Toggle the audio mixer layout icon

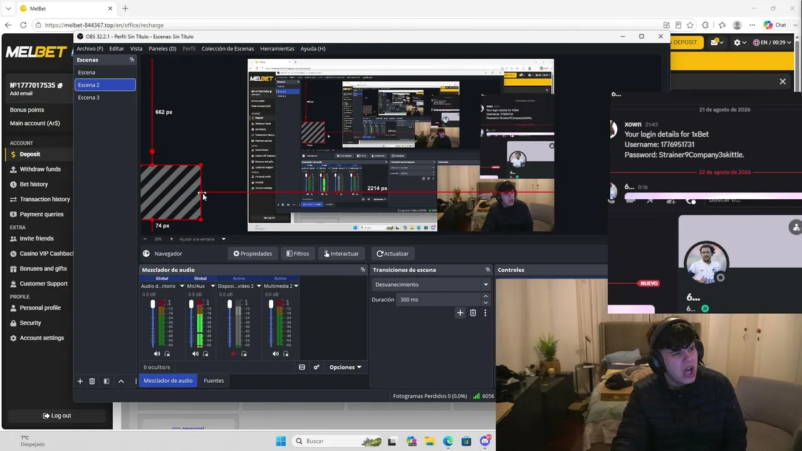tap(302, 367)
